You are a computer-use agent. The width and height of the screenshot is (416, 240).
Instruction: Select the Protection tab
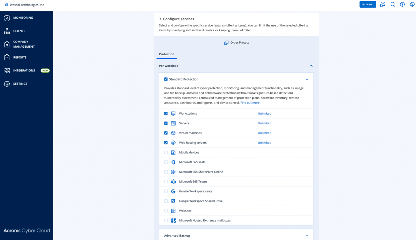pyautogui.click(x=167, y=54)
